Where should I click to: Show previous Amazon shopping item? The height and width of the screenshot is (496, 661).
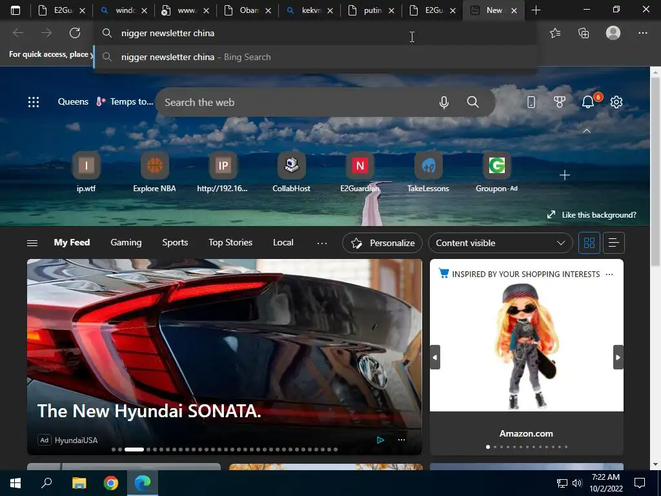435,357
